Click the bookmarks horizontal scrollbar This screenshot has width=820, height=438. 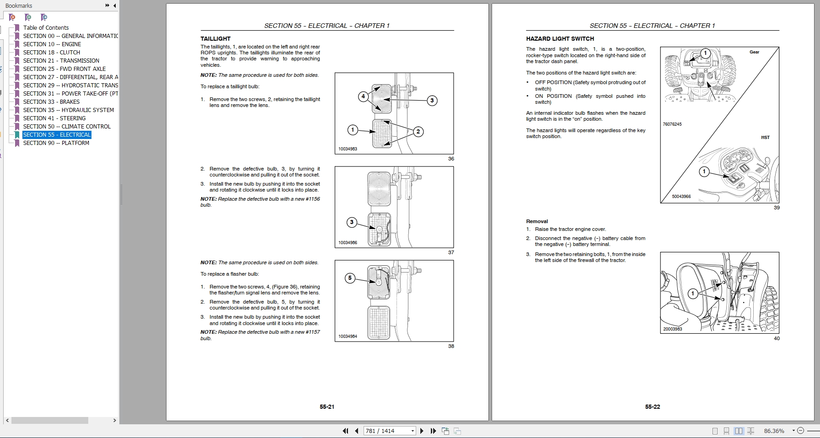49,420
